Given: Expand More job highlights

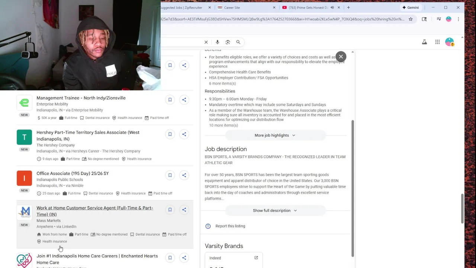Looking at the screenshot, I should pyautogui.click(x=275, y=135).
